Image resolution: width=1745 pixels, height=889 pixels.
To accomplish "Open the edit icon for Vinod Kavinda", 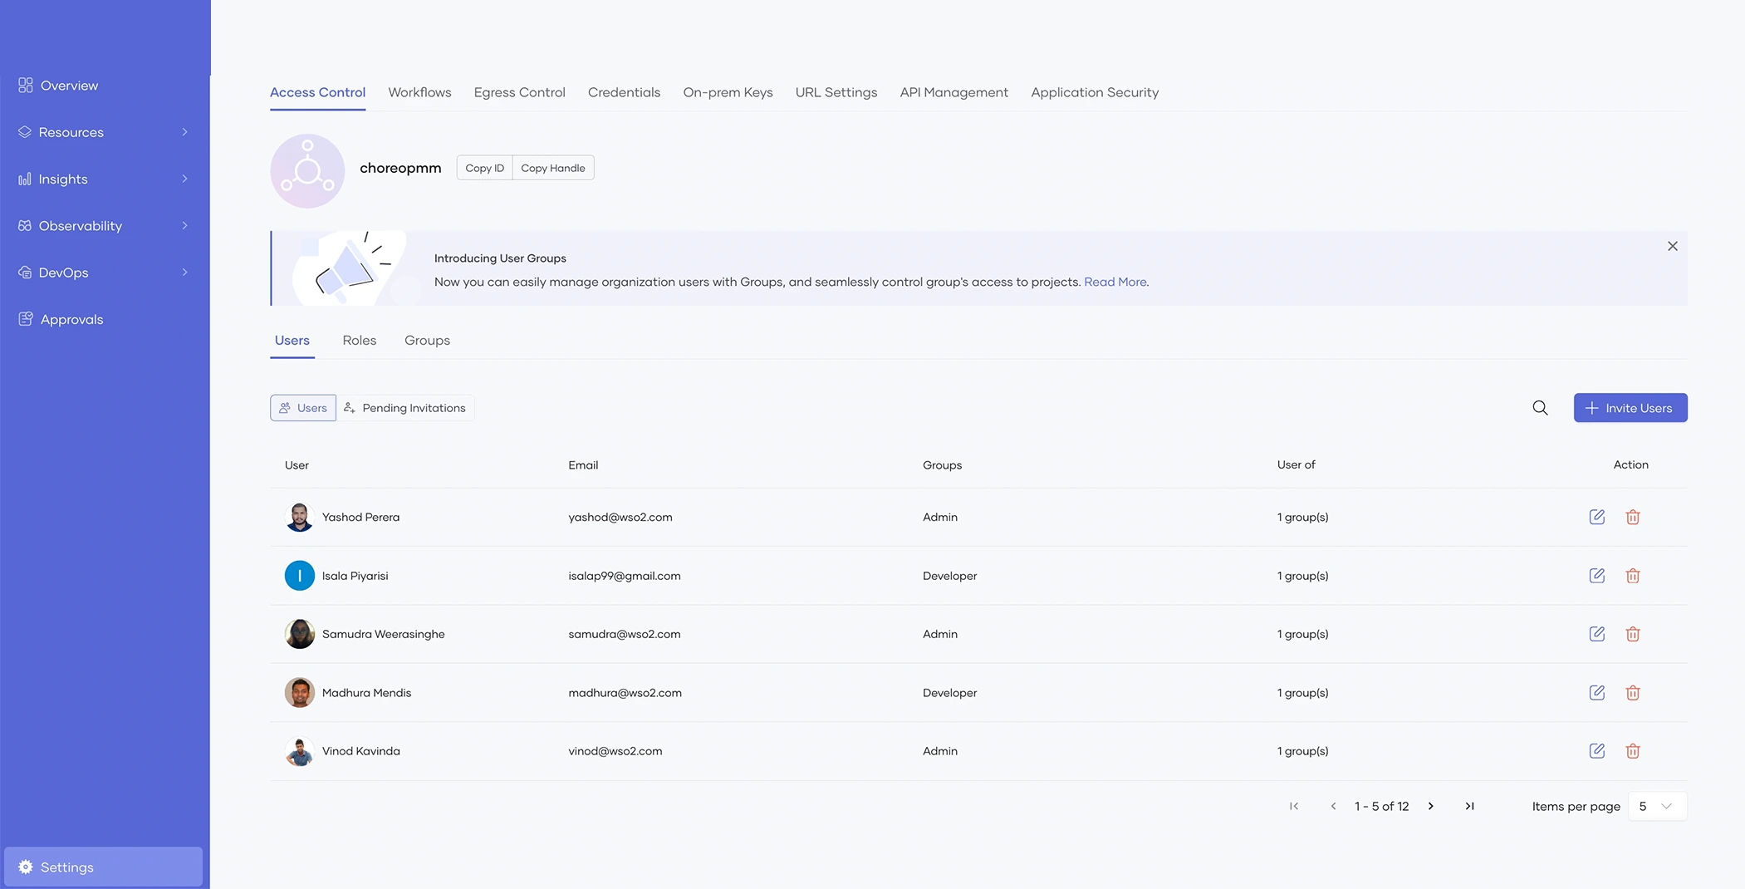I will (1597, 750).
